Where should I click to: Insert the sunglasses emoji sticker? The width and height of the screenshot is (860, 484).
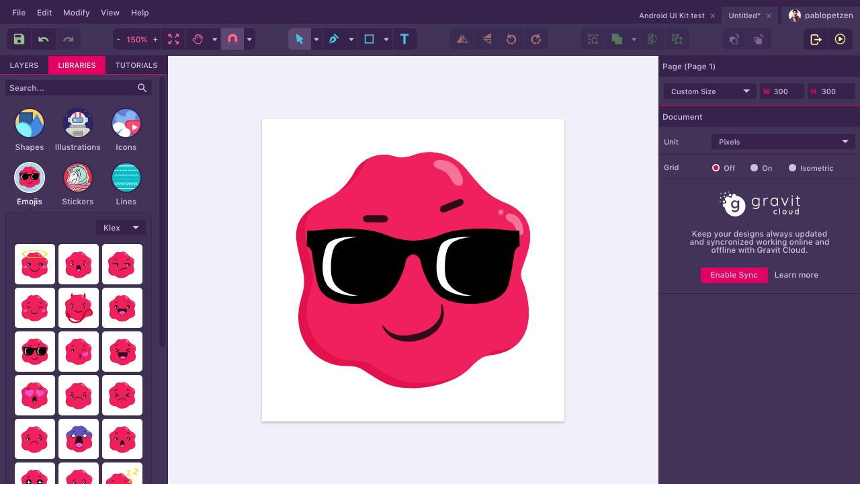(34, 351)
